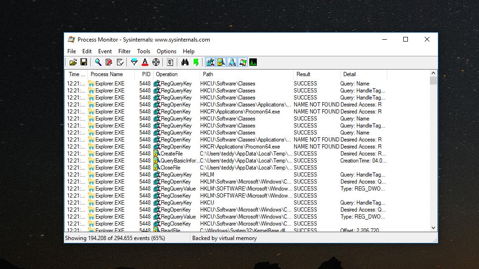Click the Jump To green arrow icon
This screenshot has height=269, width=479.
click(x=196, y=62)
